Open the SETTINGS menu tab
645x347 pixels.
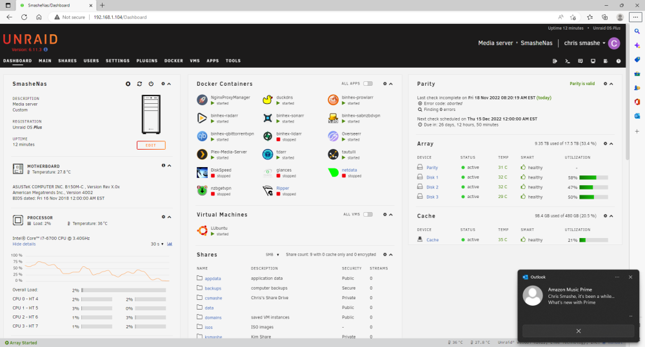117,61
